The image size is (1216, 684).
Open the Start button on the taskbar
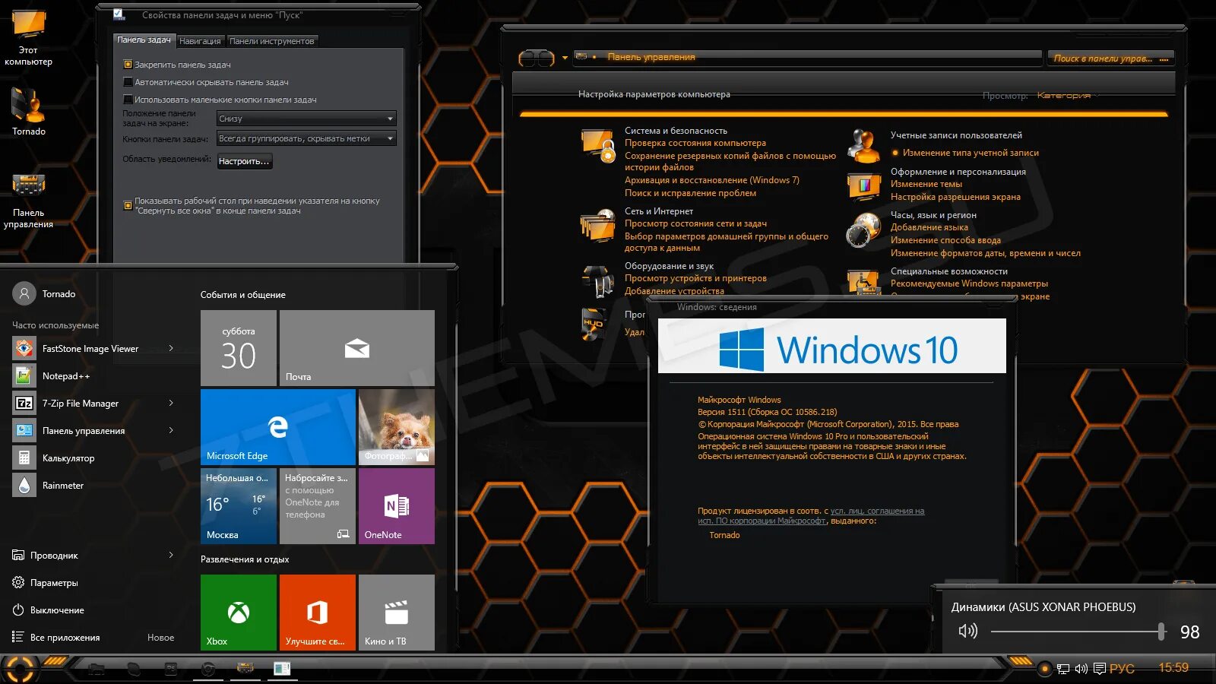click(20, 669)
